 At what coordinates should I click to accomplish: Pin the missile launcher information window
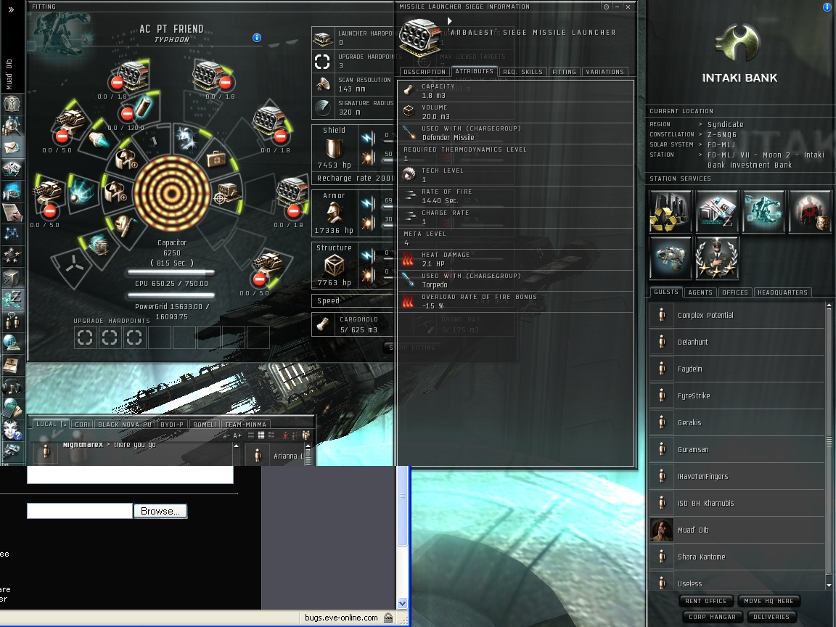(x=606, y=7)
